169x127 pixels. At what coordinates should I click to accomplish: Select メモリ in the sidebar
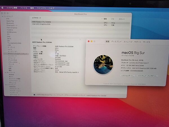tap(11, 66)
